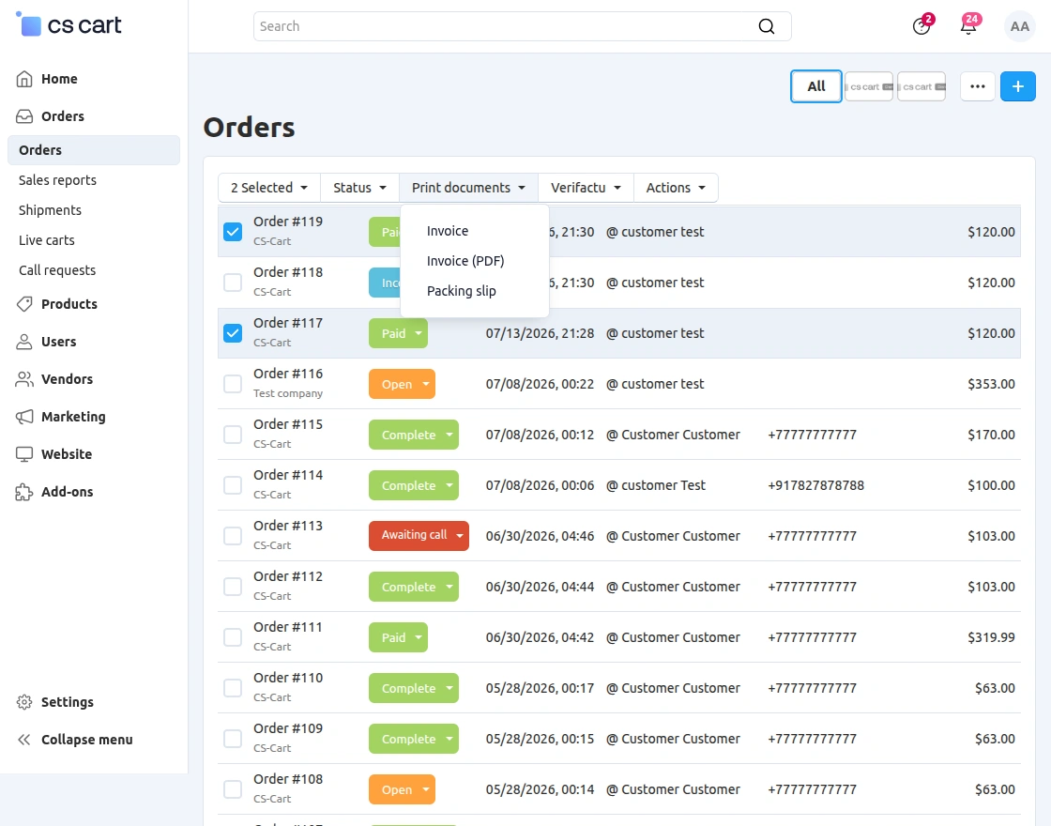1051x826 pixels.
Task: Select the first cs cart storefront thumbnail
Action: [869, 86]
